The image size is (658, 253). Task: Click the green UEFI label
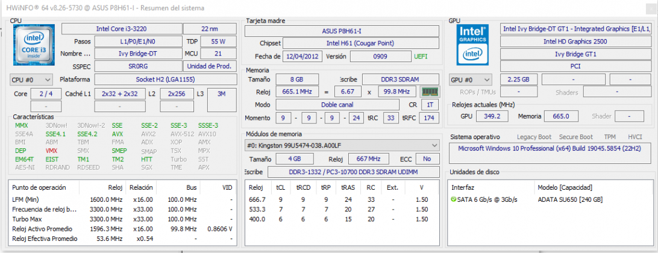pyautogui.click(x=421, y=56)
